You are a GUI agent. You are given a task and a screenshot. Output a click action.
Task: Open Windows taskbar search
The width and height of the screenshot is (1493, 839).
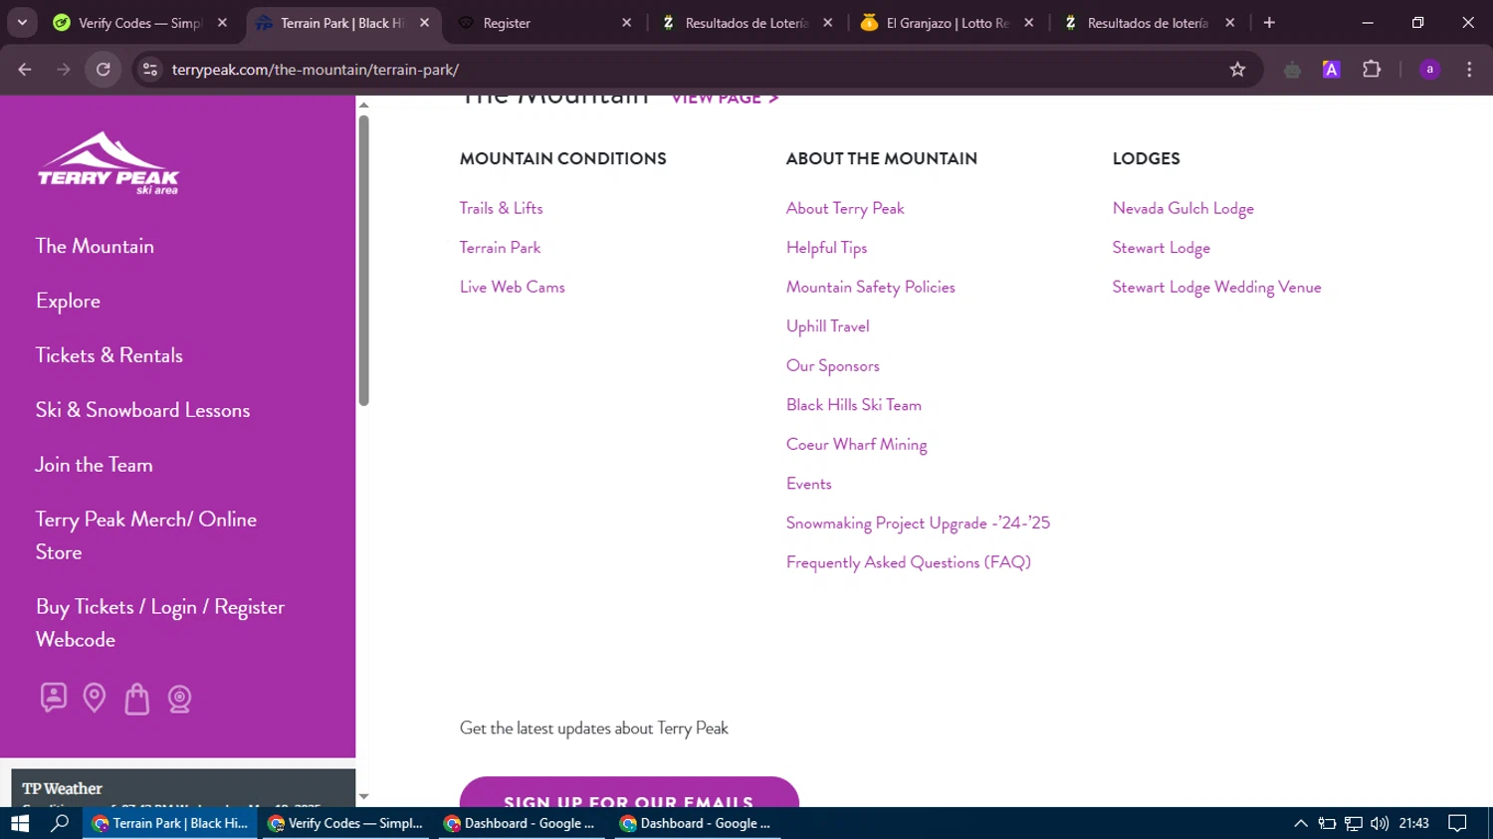click(60, 823)
